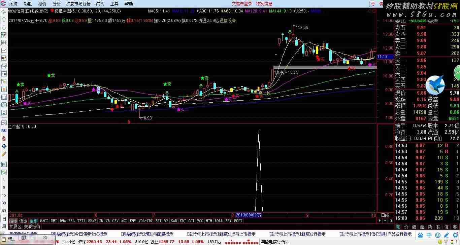Image resolution: width=460 pixels, height=245 pixels.
Task: Select the 笔 tick tab in quote panel
Action: (x=398, y=226)
